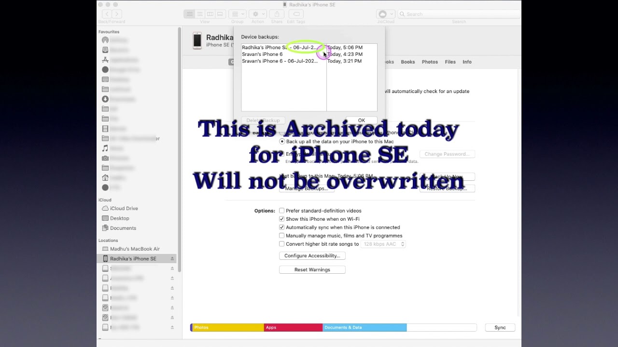Click the Music note icon in Favourites
The height and width of the screenshot is (347, 618).
point(105,148)
